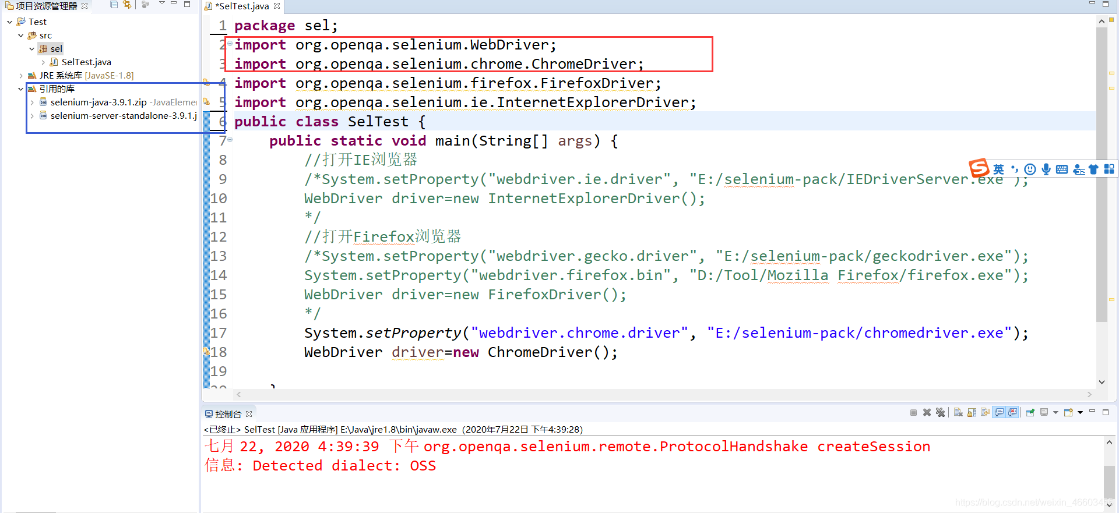This screenshot has width=1119, height=513.
Task: Minimize the console panel
Action: pos(1092,411)
